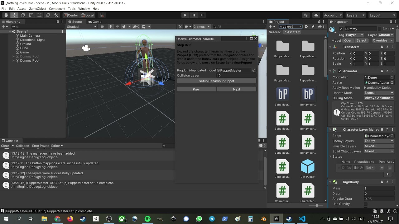The height and width of the screenshot is (224, 399).
Task: Open the In Assets search dropdown
Action: point(292,32)
